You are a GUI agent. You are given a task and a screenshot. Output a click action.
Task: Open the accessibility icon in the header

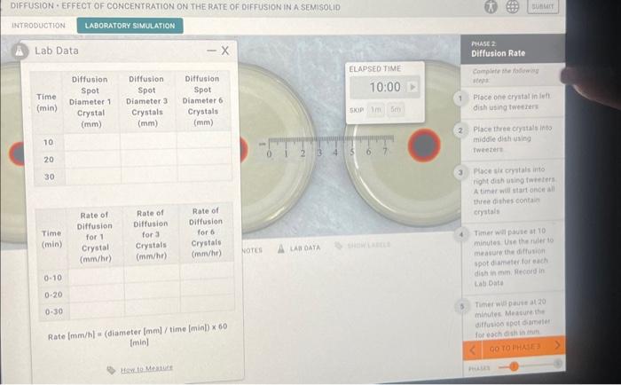tap(491, 6)
